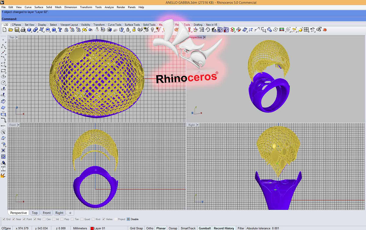
Task: Click the 'Absolute tolerance: 0.001' status text
Action: click(263, 228)
